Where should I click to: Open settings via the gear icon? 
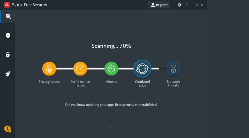point(180,5)
